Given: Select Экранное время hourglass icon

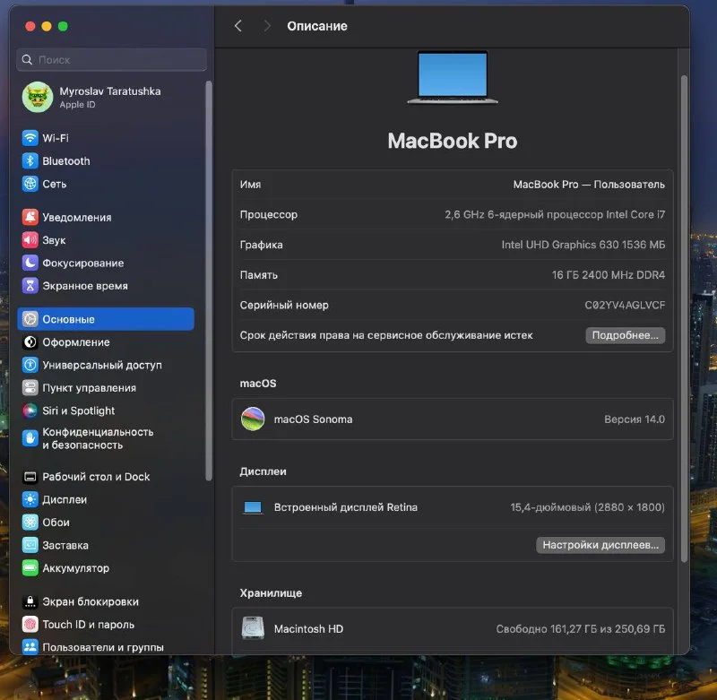Looking at the screenshot, I should (30, 286).
